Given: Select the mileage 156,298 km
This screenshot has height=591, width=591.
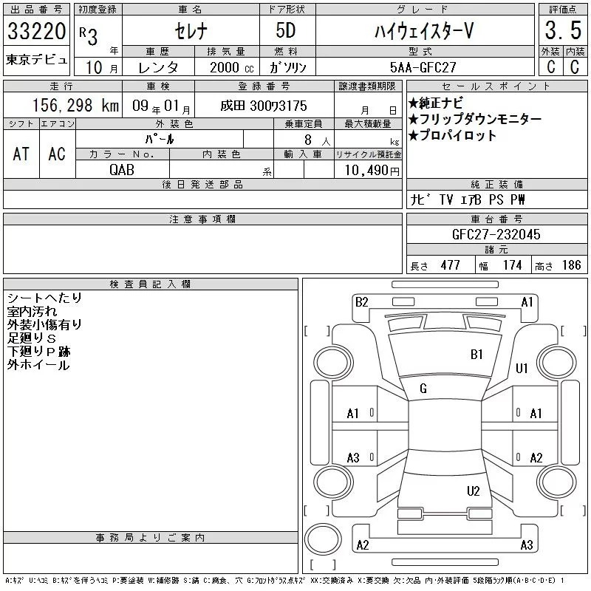Looking at the screenshot, I should click(75, 106).
